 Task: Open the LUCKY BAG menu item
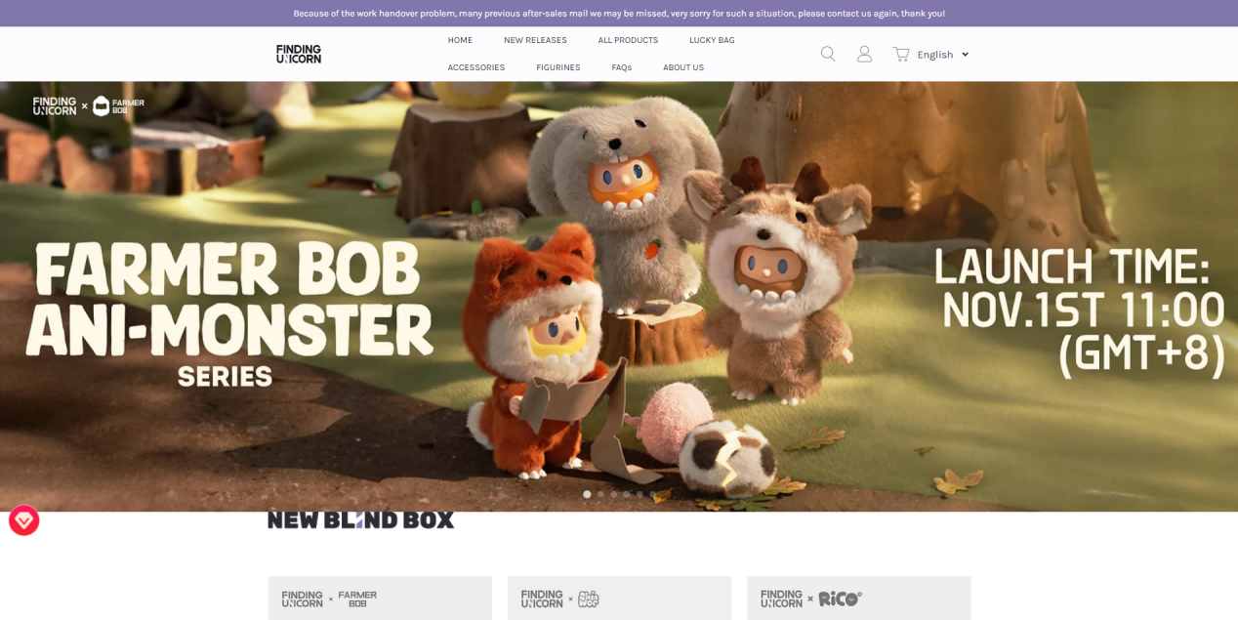712,40
